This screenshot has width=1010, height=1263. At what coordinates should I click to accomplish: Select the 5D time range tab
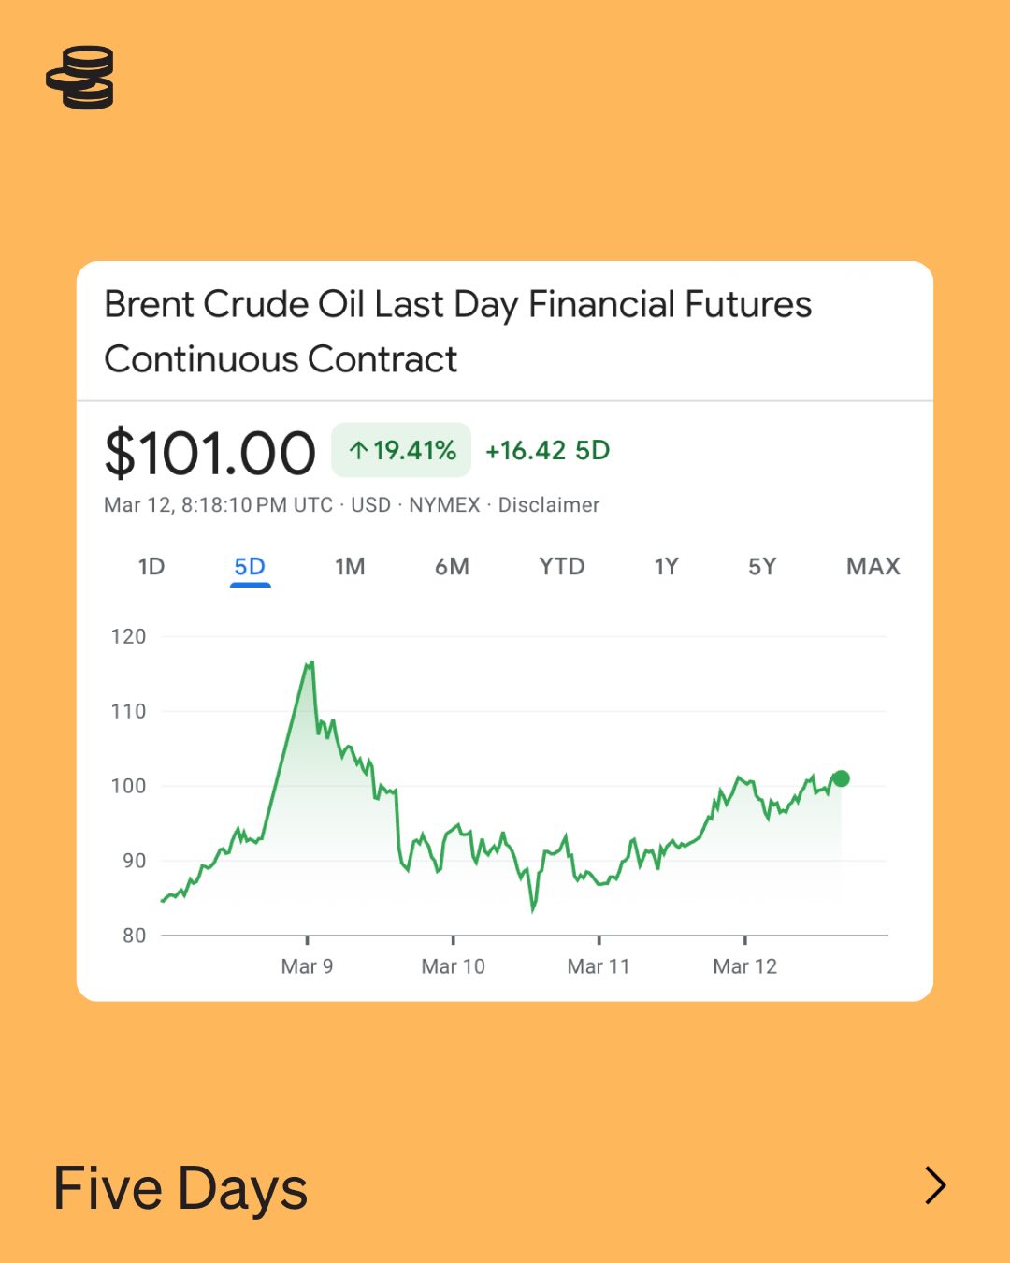click(x=250, y=567)
